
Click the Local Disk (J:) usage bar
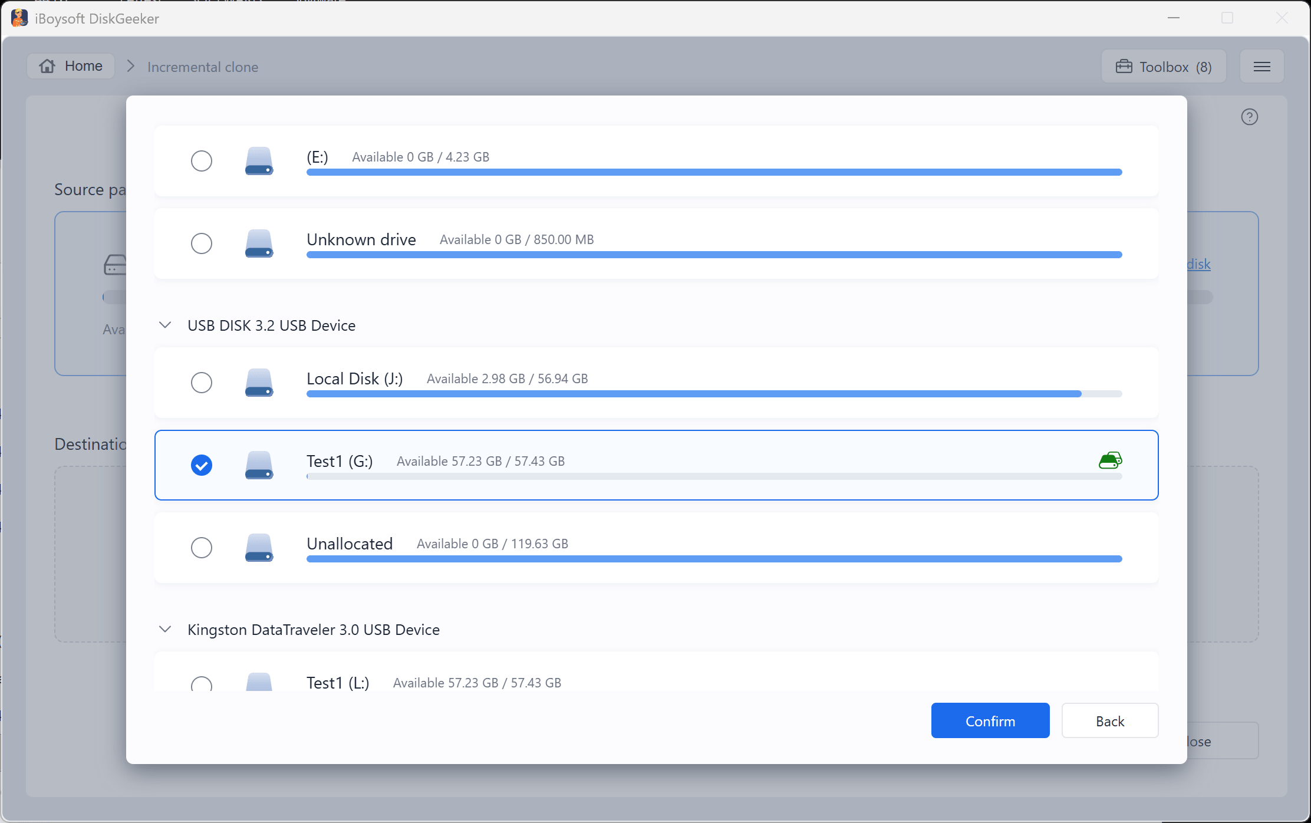714,394
